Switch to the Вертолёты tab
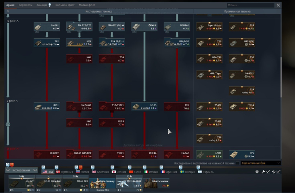Image resolution: width=295 pixels, height=193 pixels. pyautogui.click(x=25, y=5)
